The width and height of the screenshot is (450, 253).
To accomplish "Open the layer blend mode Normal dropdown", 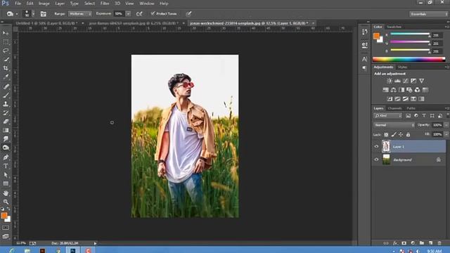I will click(x=394, y=125).
